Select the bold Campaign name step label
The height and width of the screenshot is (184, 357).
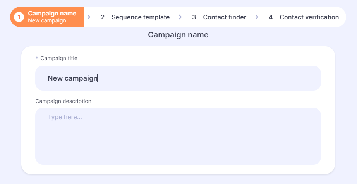coord(52,14)
